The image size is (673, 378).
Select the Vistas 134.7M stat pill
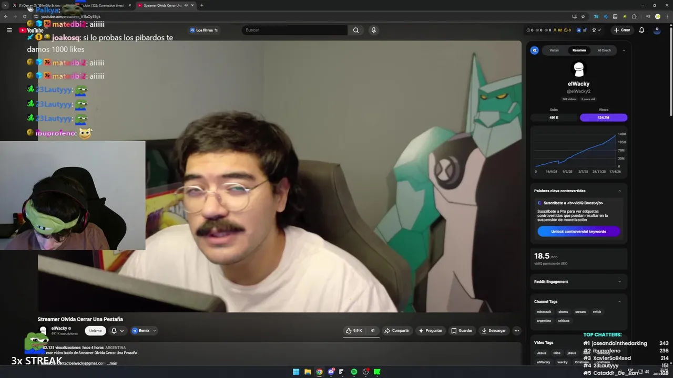[x=604, y=118]
